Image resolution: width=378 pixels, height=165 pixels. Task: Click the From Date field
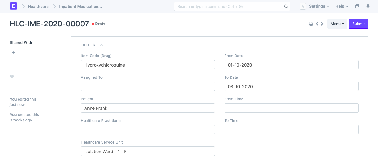click(291, 65)
